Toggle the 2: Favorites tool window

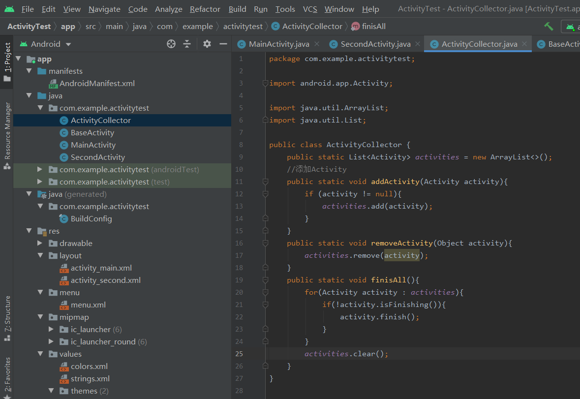point(7,377)
